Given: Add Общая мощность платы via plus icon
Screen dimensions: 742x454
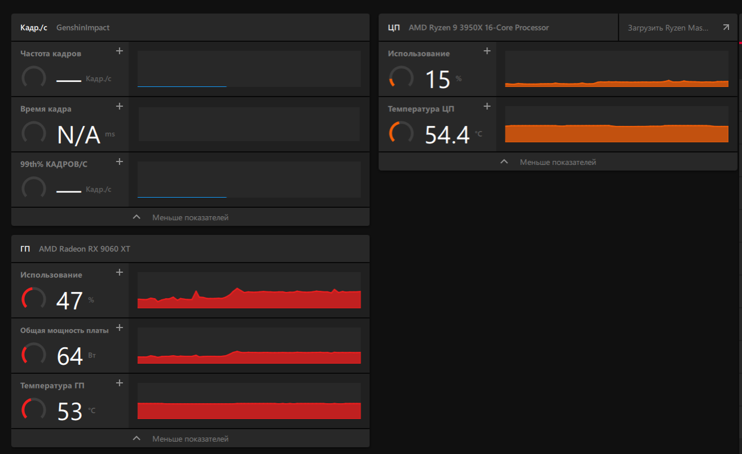Looking at the screenshot, I should click(x=119, y=328).
